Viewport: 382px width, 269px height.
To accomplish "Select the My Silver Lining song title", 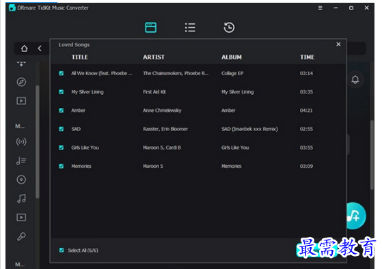I will click(87, 92).
